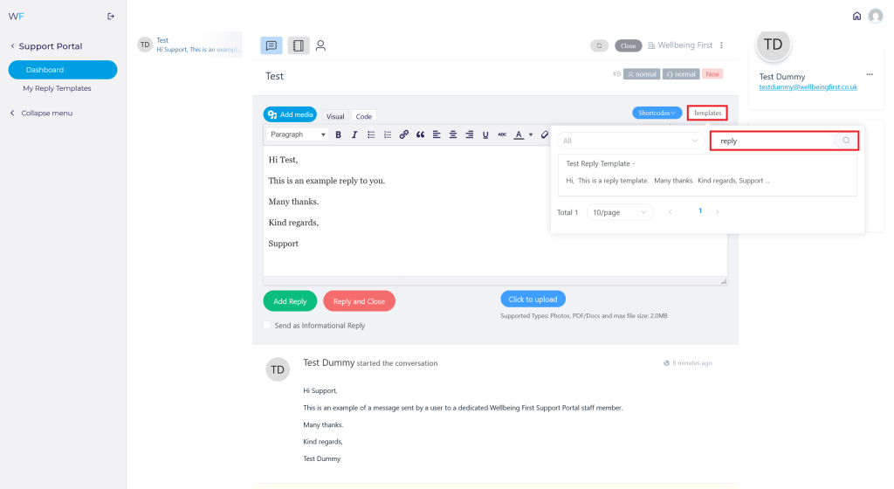The width and height of the screenshot is (894, 489).
Task: Click the home icon at top right
Action: tap(856, 16)
